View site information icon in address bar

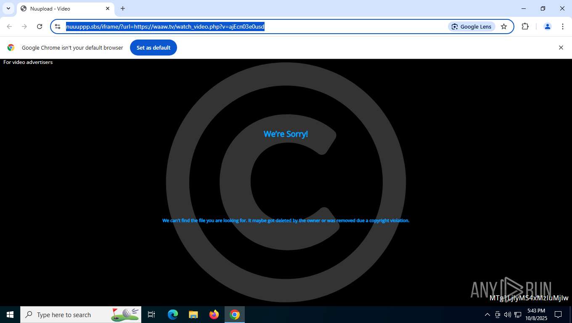(58, 26)
